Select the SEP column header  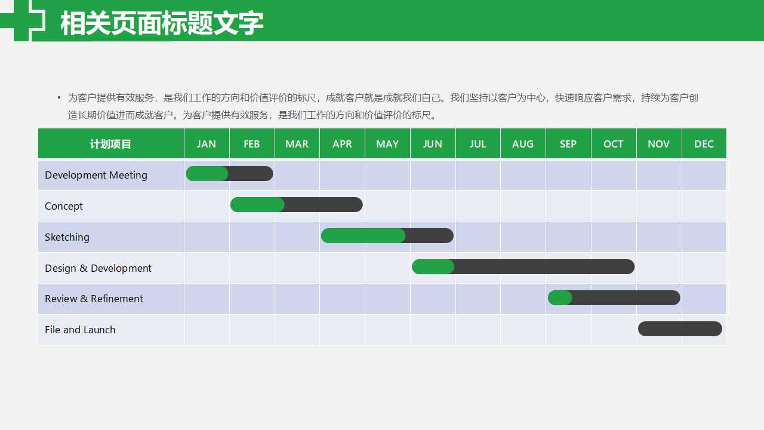[568, 144]
